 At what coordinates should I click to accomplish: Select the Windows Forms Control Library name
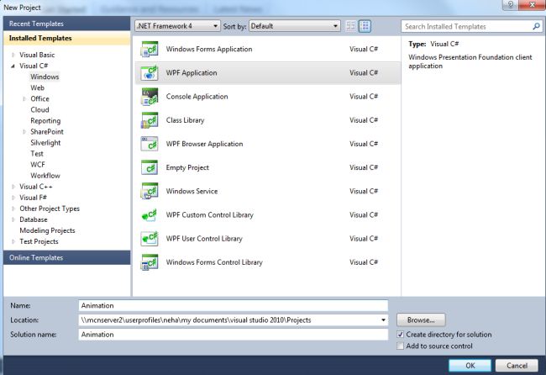click(214, 262)
